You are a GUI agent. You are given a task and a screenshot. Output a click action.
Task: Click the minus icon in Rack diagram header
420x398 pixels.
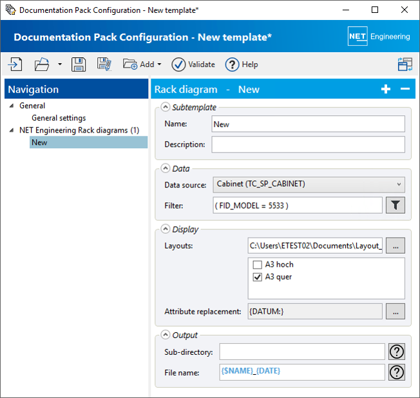pyautogui.click(x=405, y=90)
